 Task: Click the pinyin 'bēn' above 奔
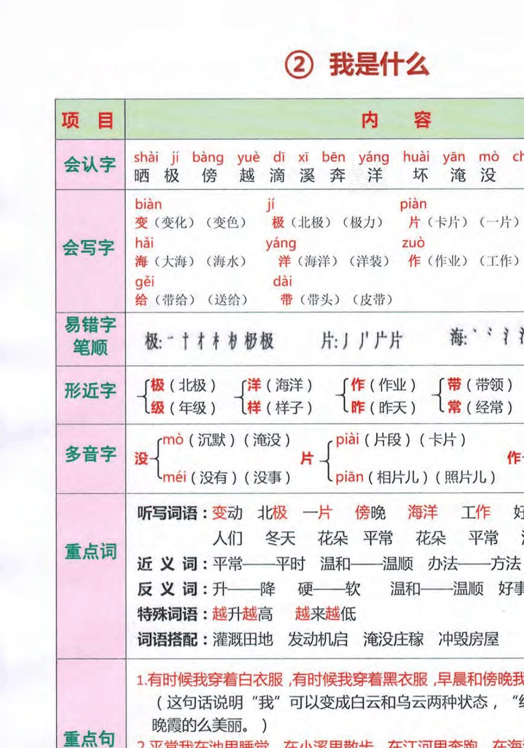pos(334,157)
